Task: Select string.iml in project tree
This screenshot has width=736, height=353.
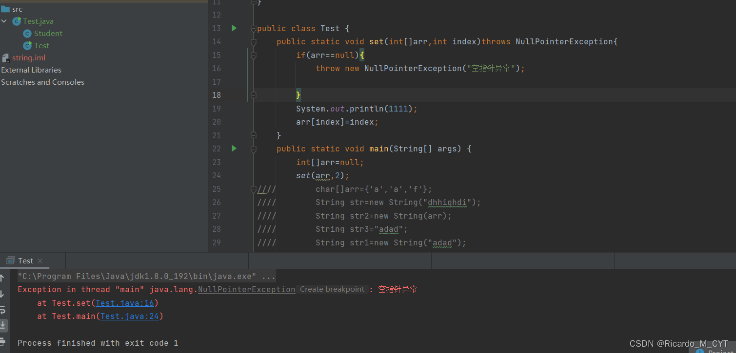Action: (29, 58)
